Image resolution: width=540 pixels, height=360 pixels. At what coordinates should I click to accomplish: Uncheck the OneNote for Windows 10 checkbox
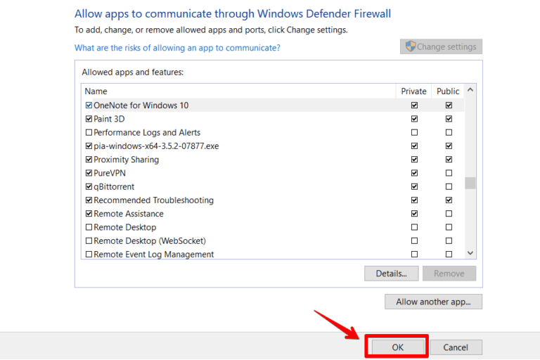pyautogui.click(x=89, y=105)
